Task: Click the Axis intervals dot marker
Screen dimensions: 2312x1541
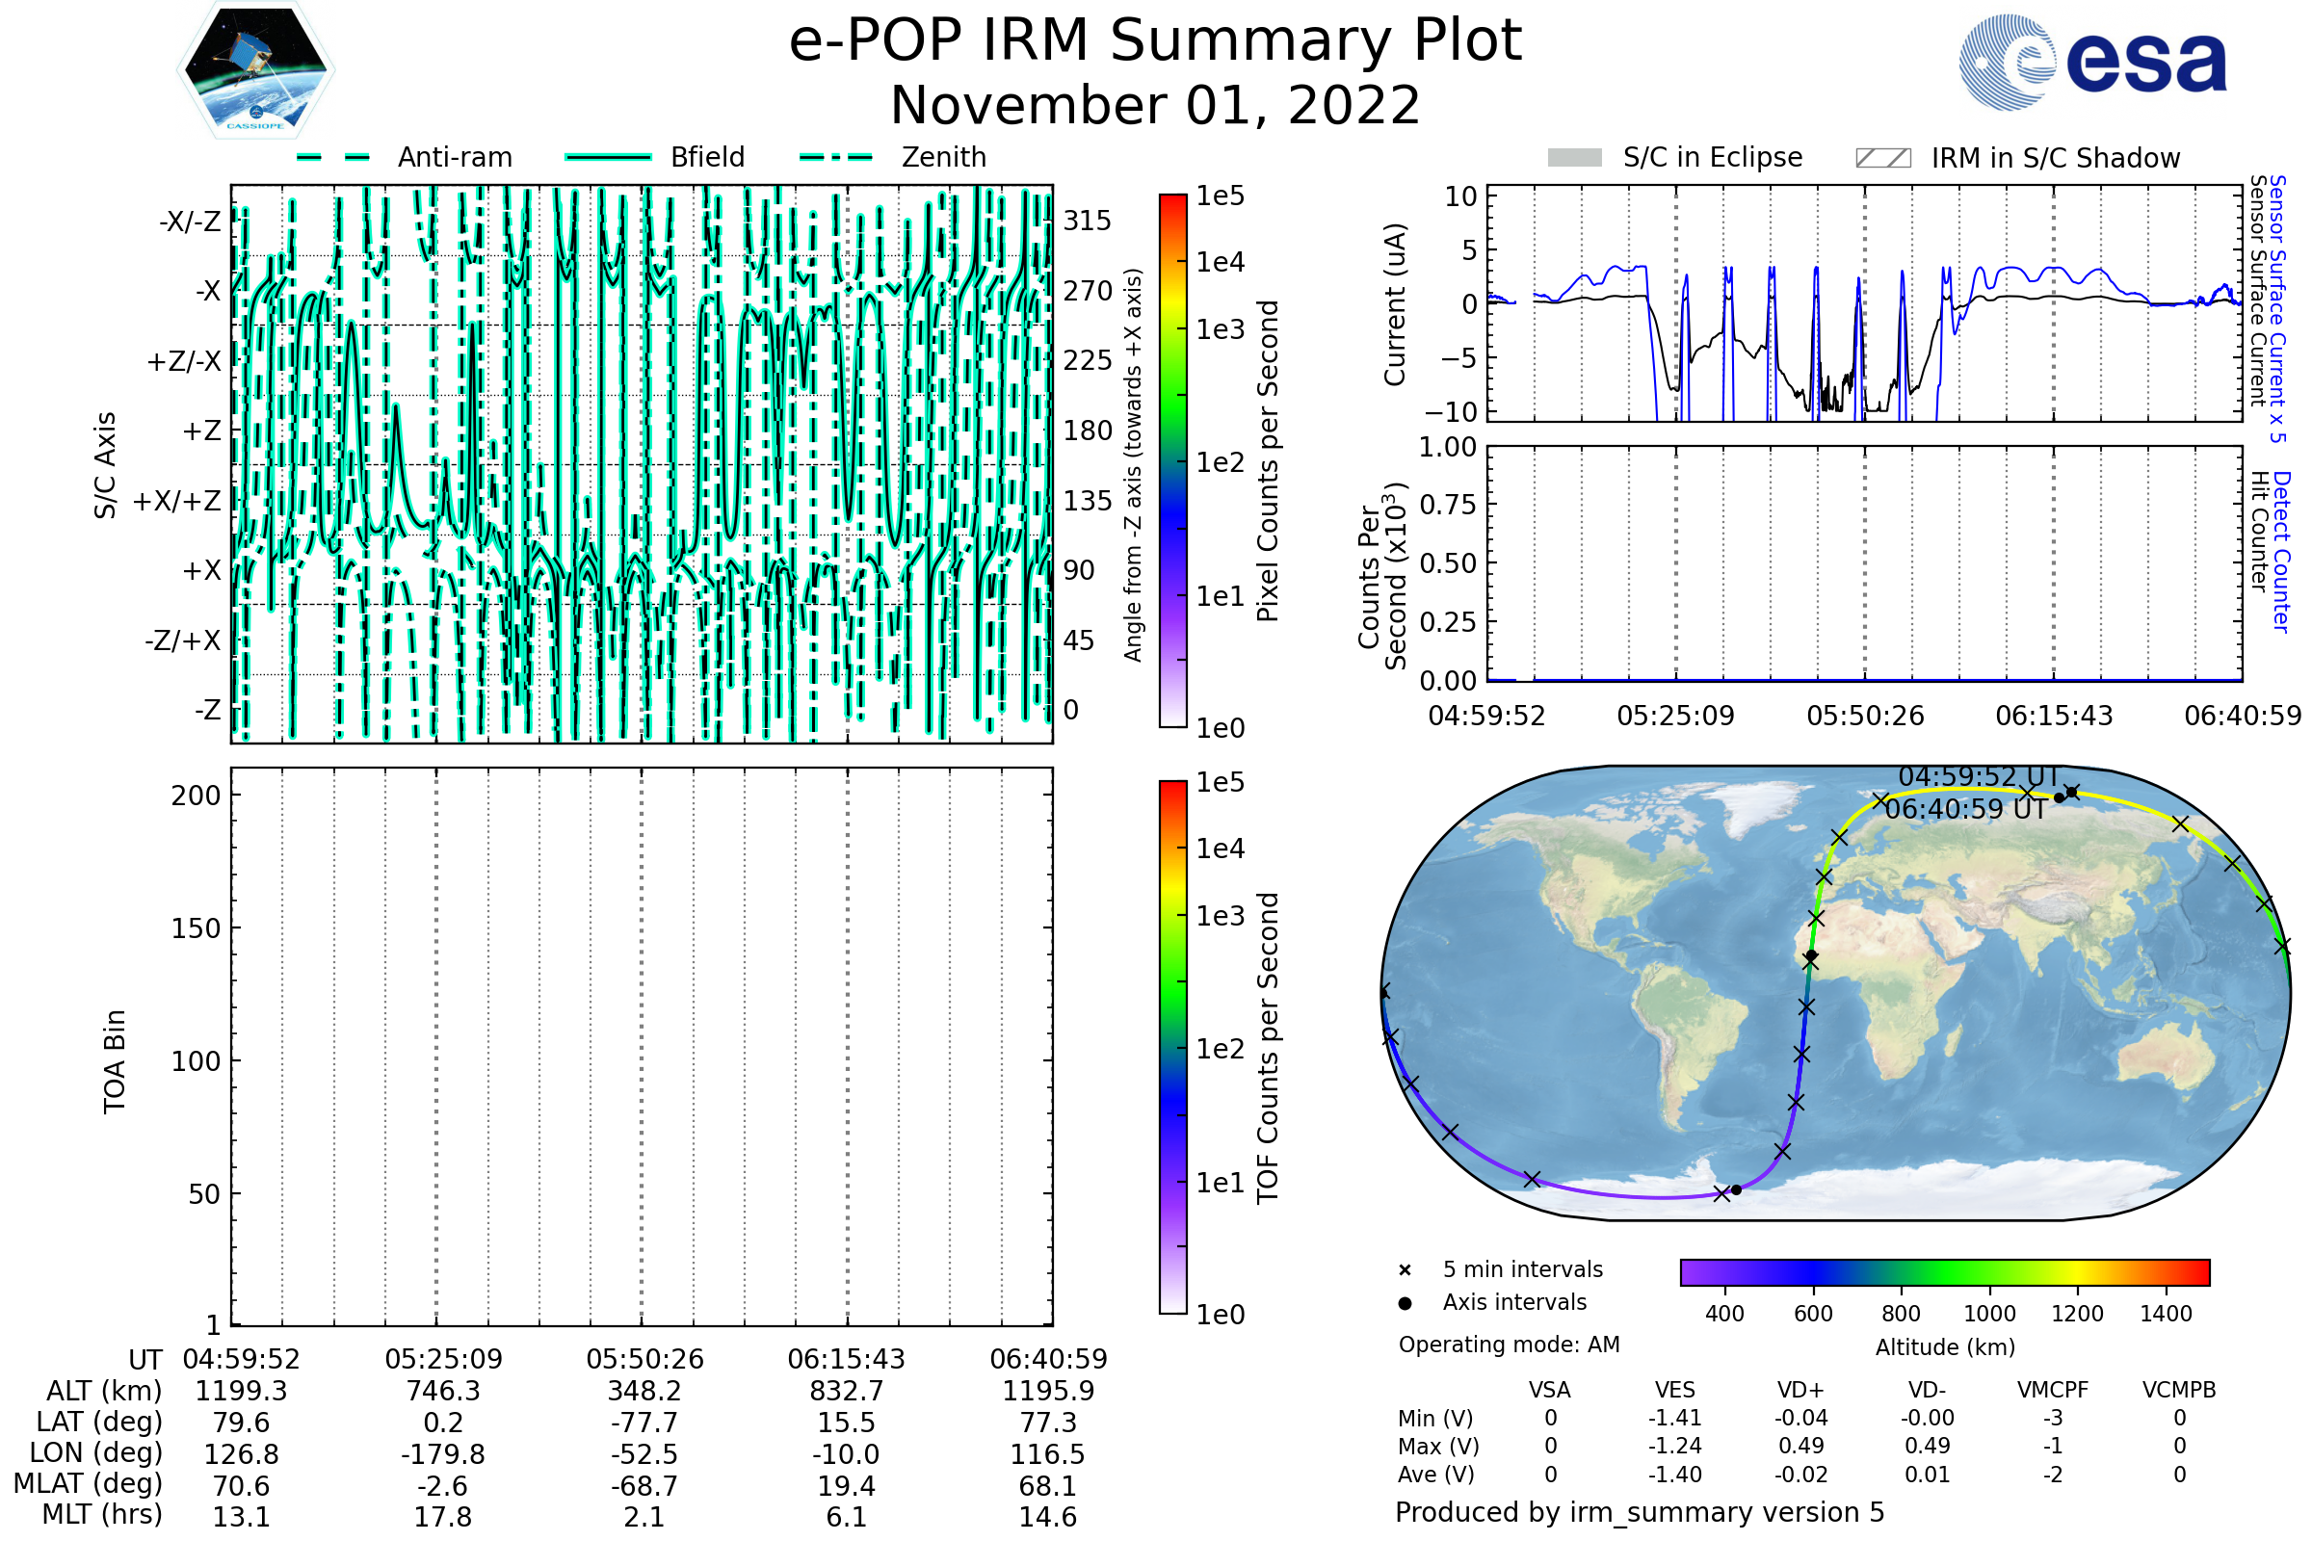Action: pyautogui.click(x=1405, y=1303)
